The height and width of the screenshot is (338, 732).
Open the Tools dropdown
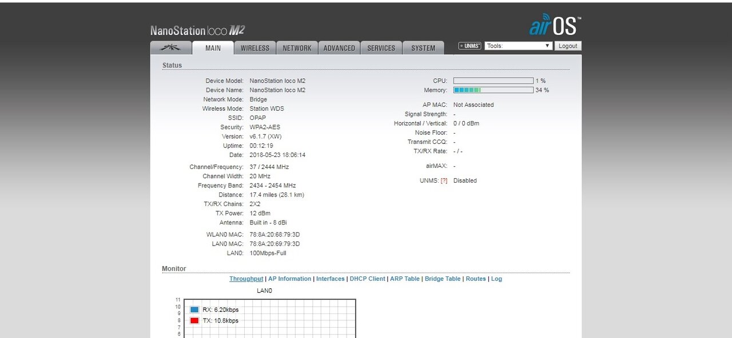pyautogui.click(x=518, y=46)
